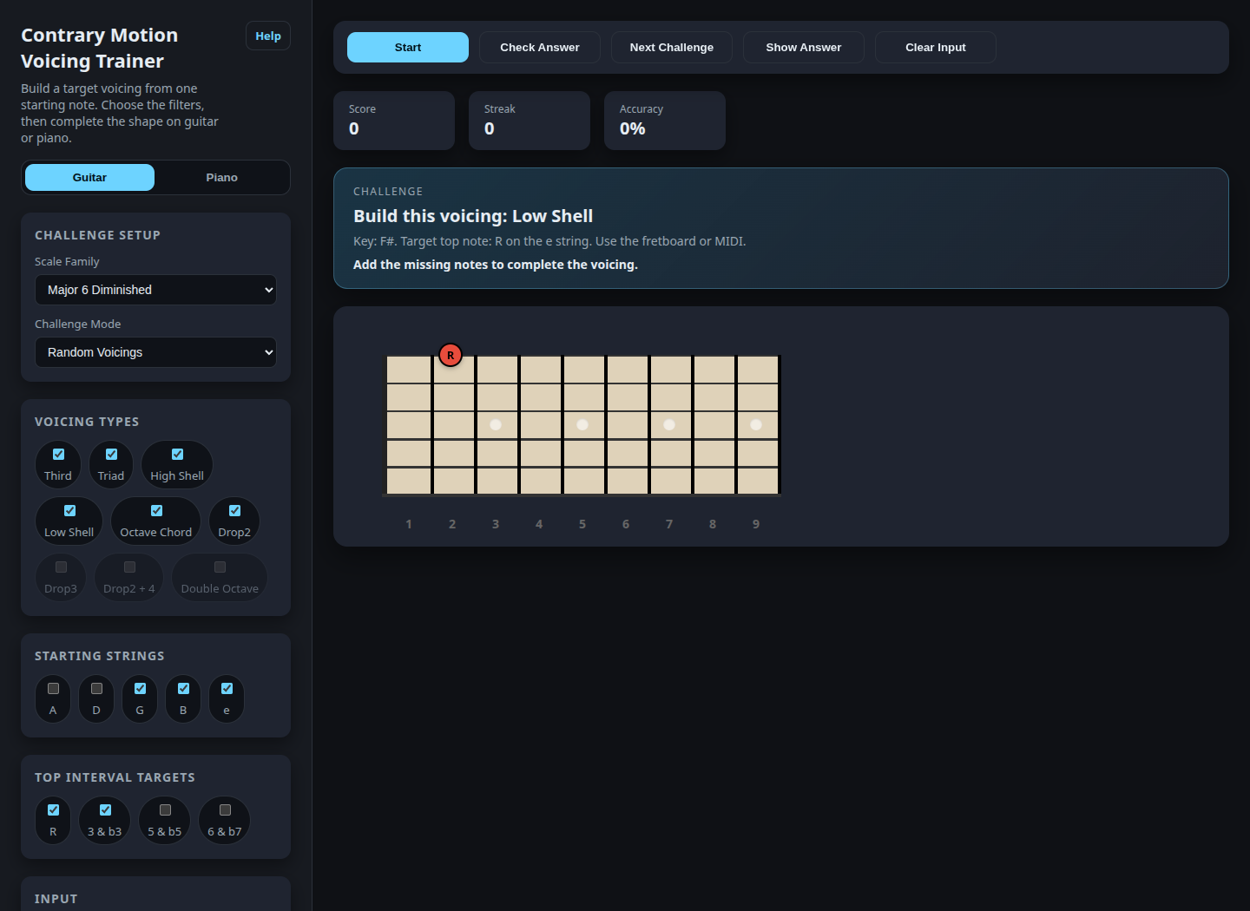Click the 'Add the missing notes' instruction text

[496, 265]
